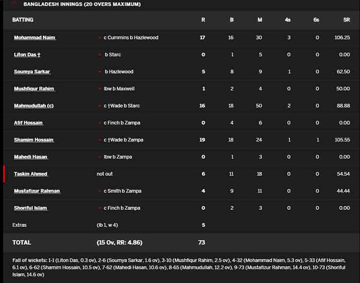This screenshot has height=283, width=360.
Task: Click the Bangladesh Innings heading bar
Action: [x=182, y=4]
